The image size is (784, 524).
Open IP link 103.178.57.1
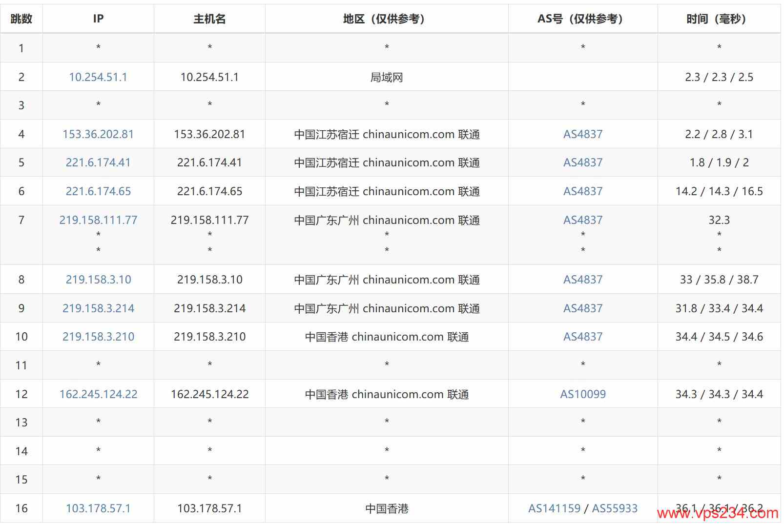98,508
